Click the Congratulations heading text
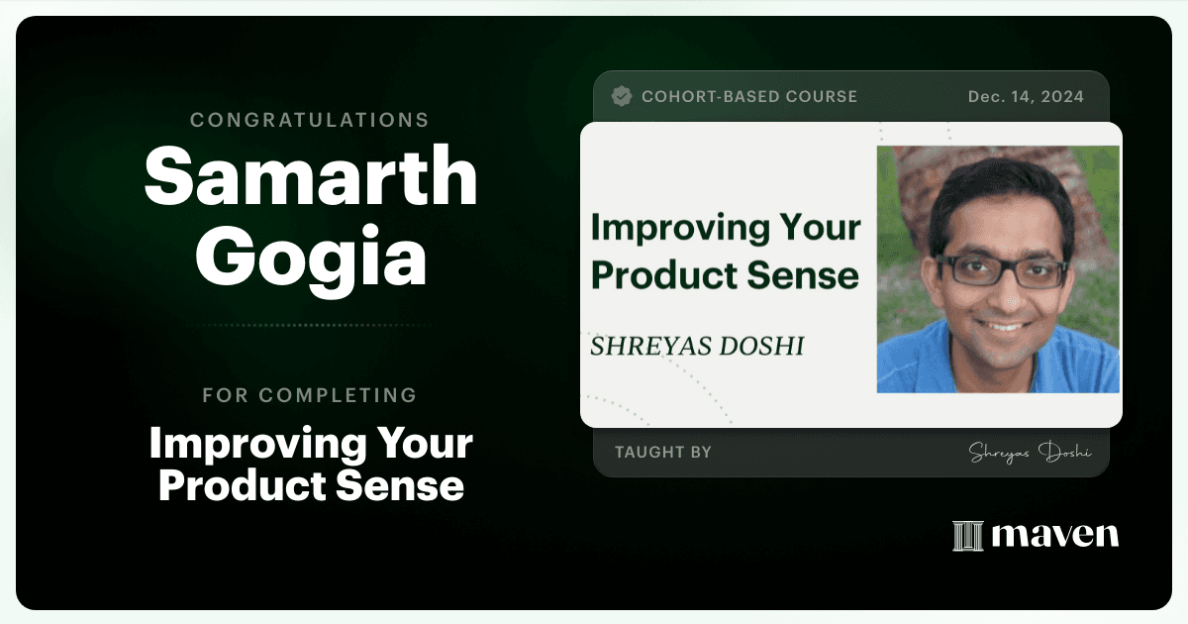The height and width of the screenshot is (624, 1188). tap(310, 120)
